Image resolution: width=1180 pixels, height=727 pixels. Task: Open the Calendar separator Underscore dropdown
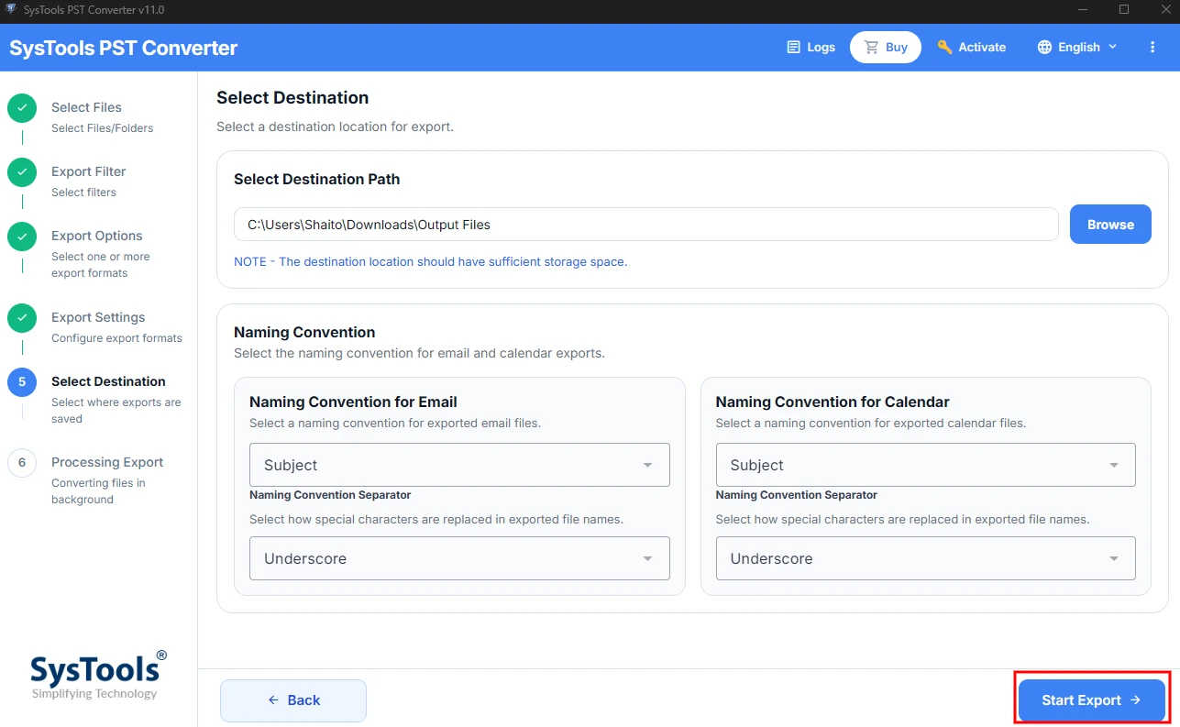point(926,558)
